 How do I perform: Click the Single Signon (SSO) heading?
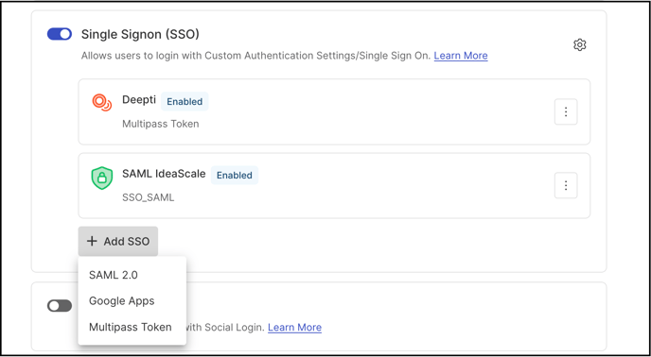click(140, 34)
